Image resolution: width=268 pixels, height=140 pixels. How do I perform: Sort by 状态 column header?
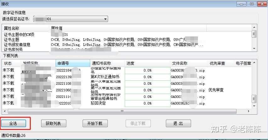(x=11, y=63)
